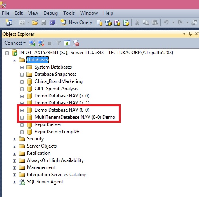Click the Database Engine Query icon
Screen dimensions: 199x197
[x=100, y=22]
